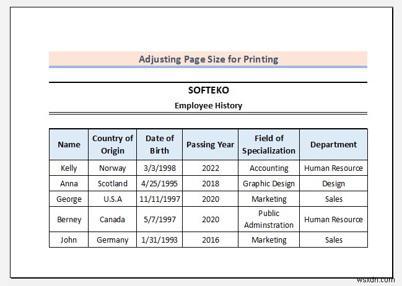This screenshot has width=402, height=286.
Task: Select the Name column header
Action: coord(69,144)
